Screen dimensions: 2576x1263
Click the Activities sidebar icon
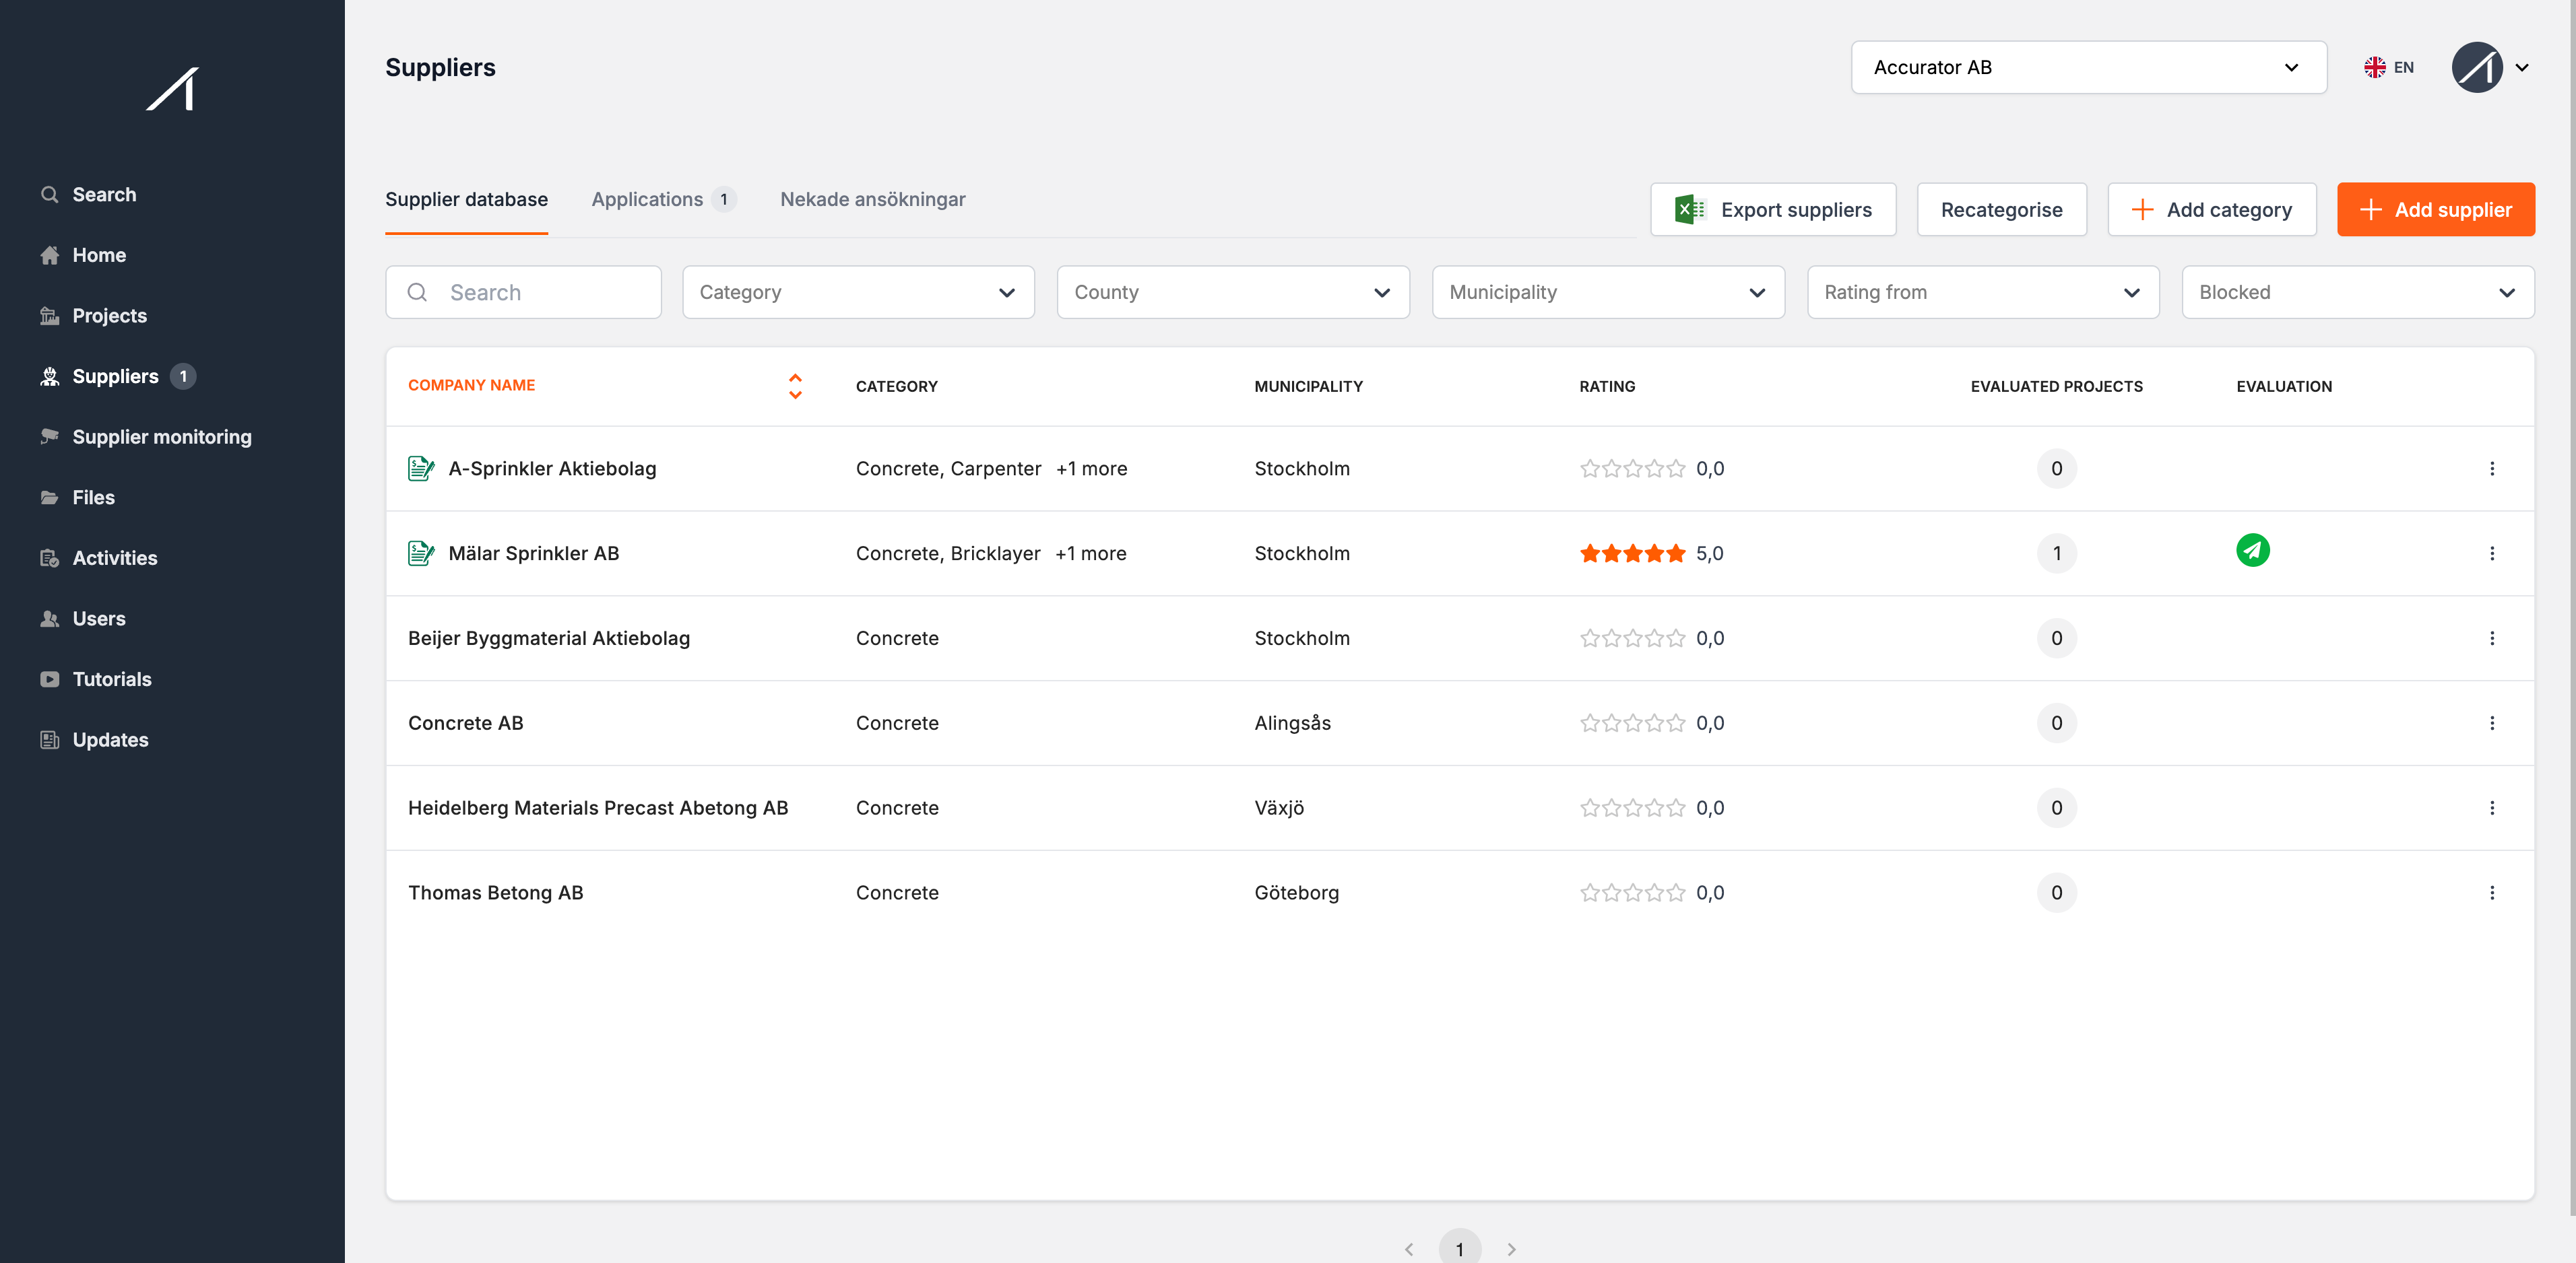[x=49, y=557]
